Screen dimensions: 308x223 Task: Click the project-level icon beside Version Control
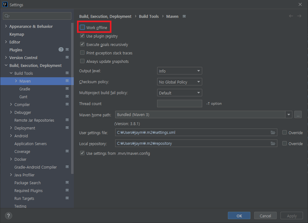pos(67,58)
